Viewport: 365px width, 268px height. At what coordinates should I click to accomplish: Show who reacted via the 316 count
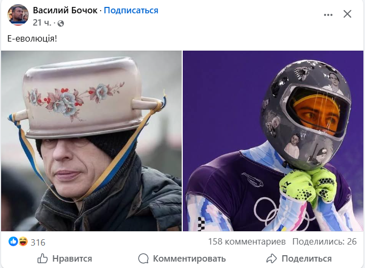(x=38, y=242)
